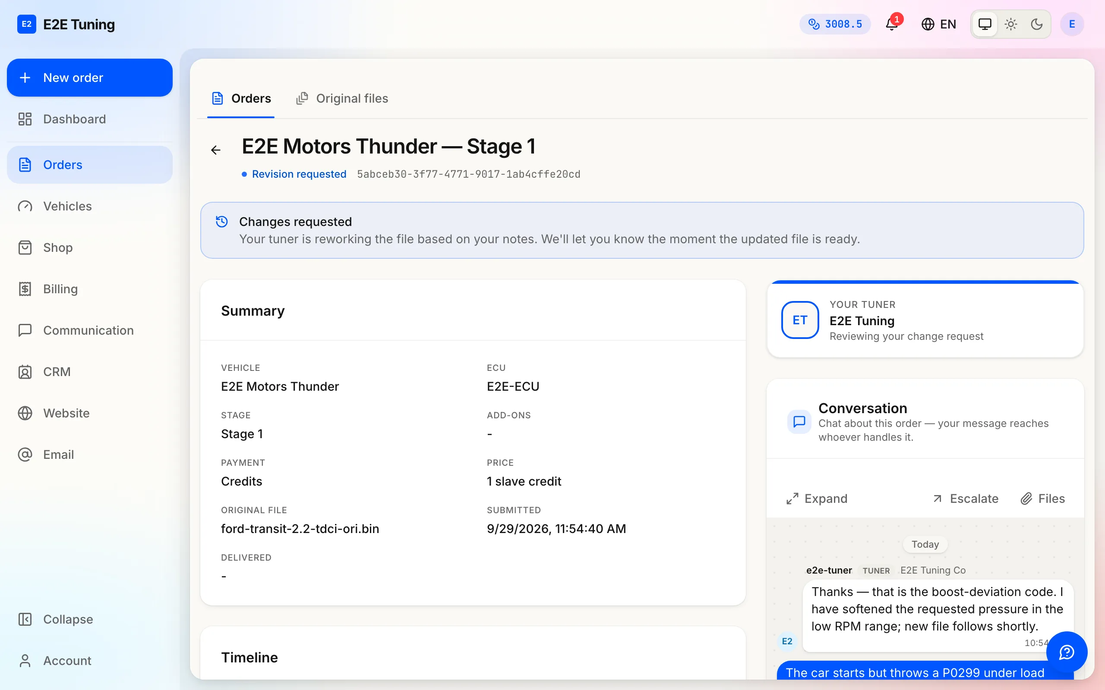This screenshot has width=1105, height=690.
Task: Go to Shop section
Action: (x=90, y=248)
